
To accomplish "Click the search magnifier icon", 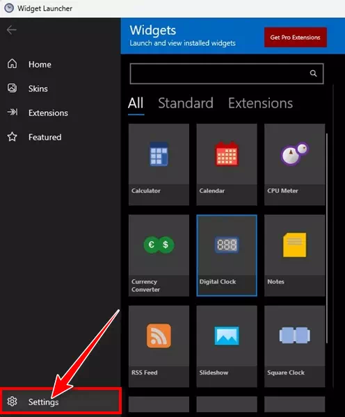I will (x=313, y=74).
